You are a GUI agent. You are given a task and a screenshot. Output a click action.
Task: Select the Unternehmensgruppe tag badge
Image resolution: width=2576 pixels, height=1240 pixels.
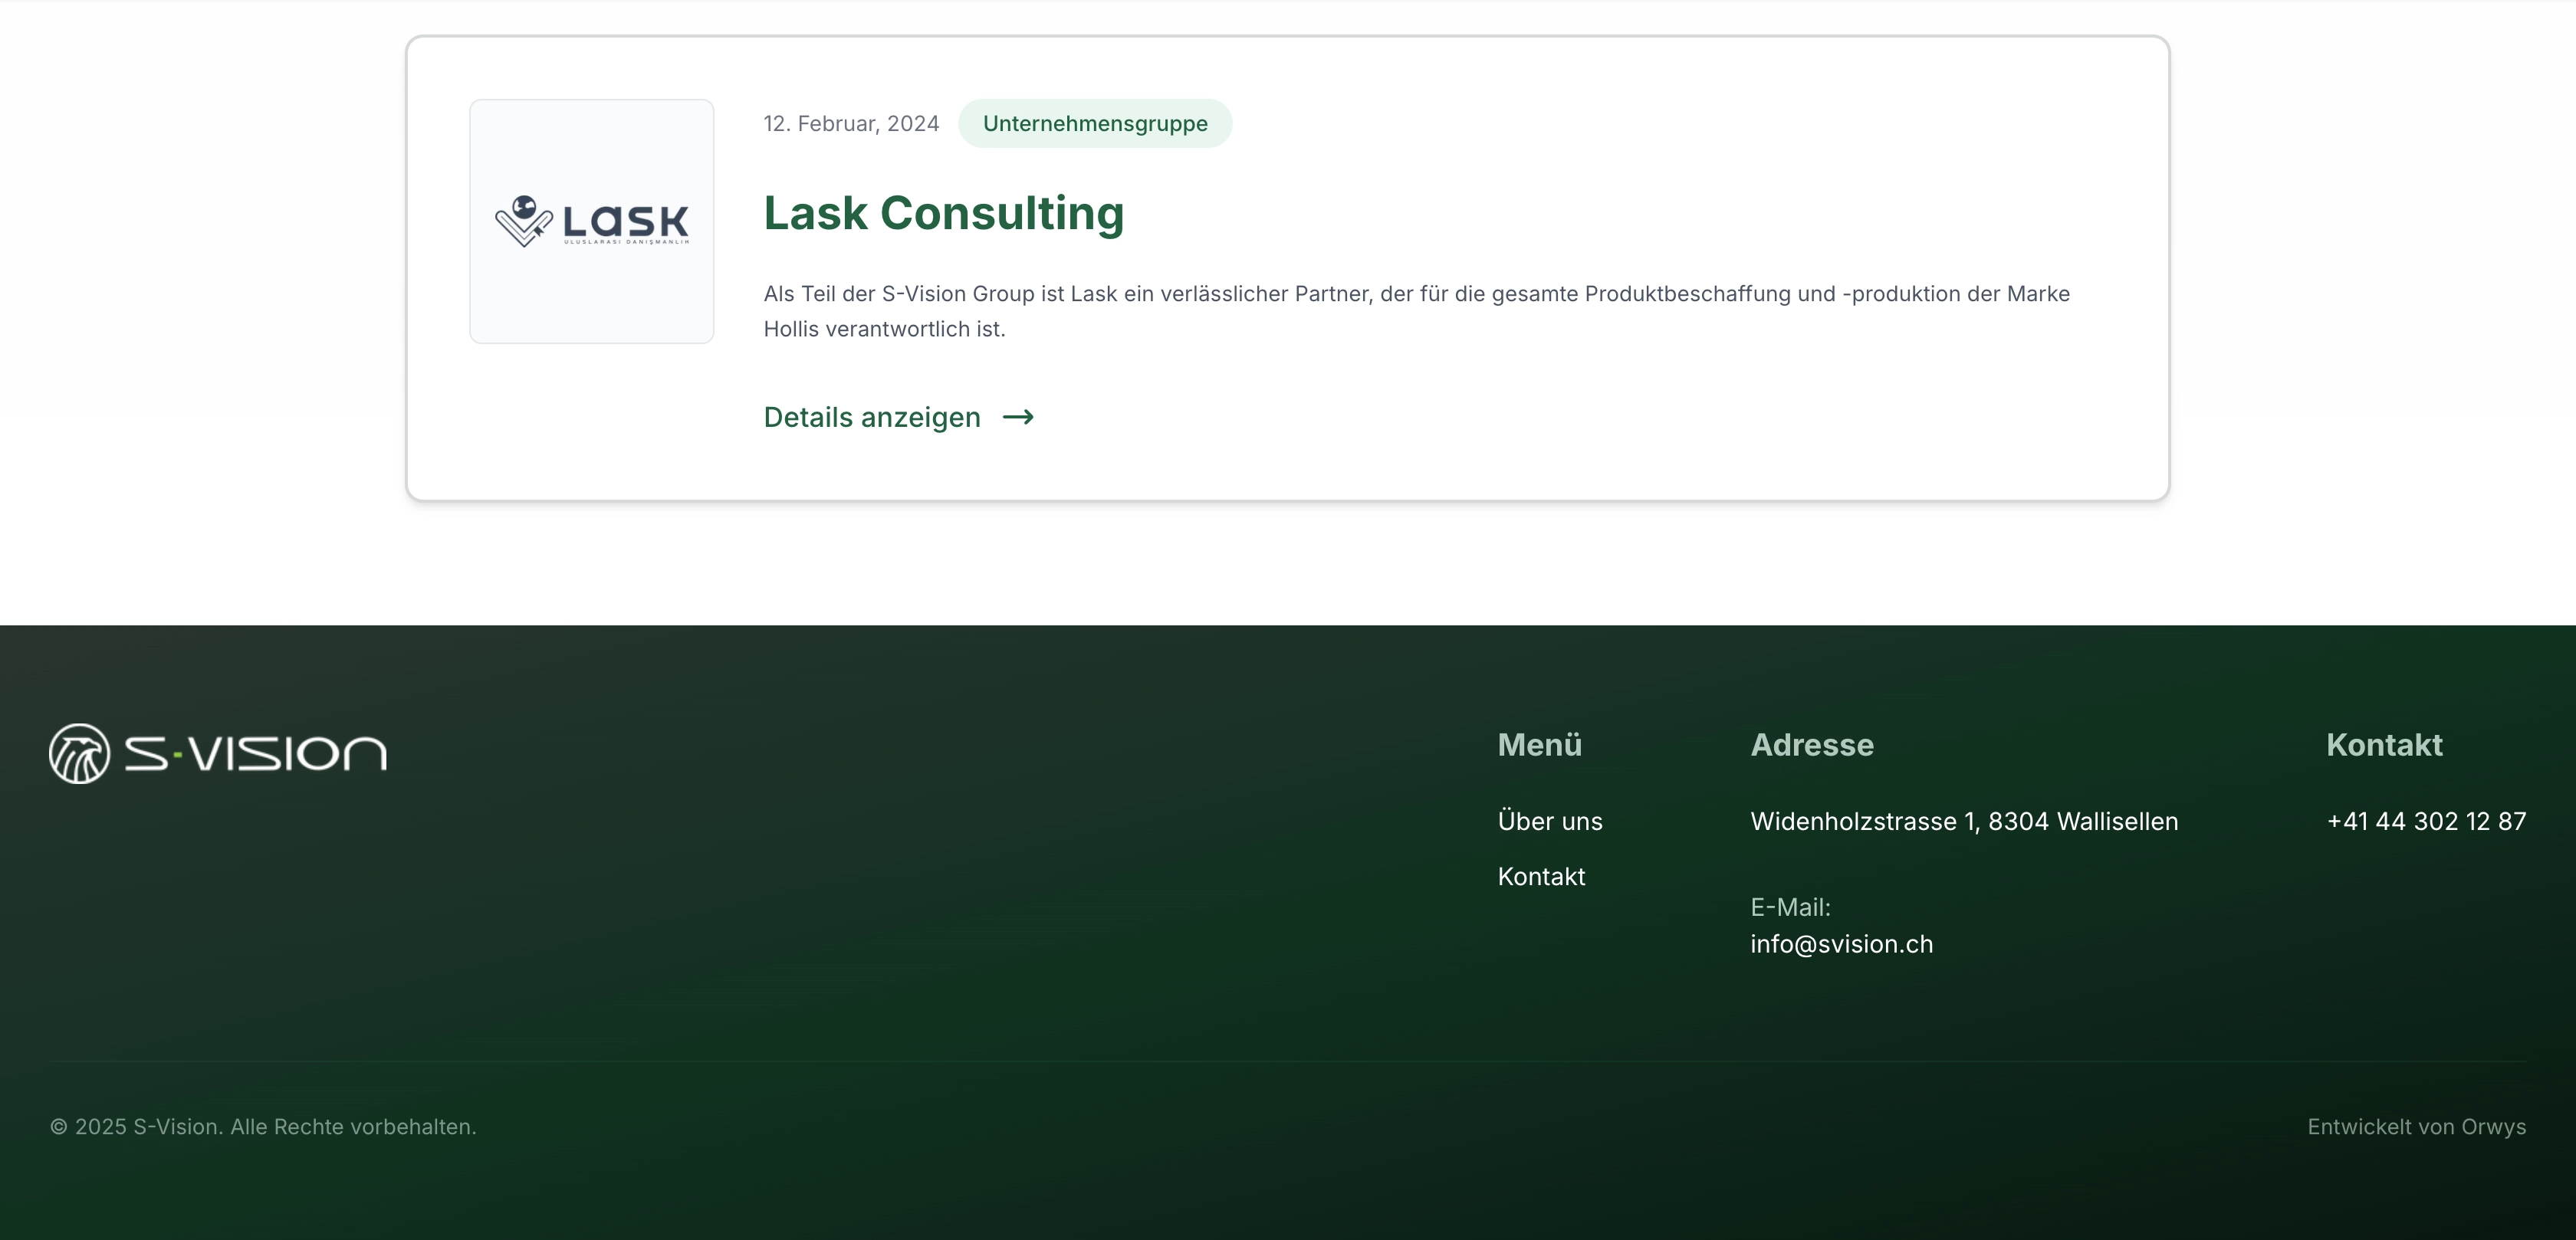click(1094, 123)
